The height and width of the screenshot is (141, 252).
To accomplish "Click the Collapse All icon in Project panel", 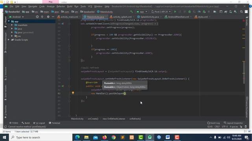I will click(42, 17).
